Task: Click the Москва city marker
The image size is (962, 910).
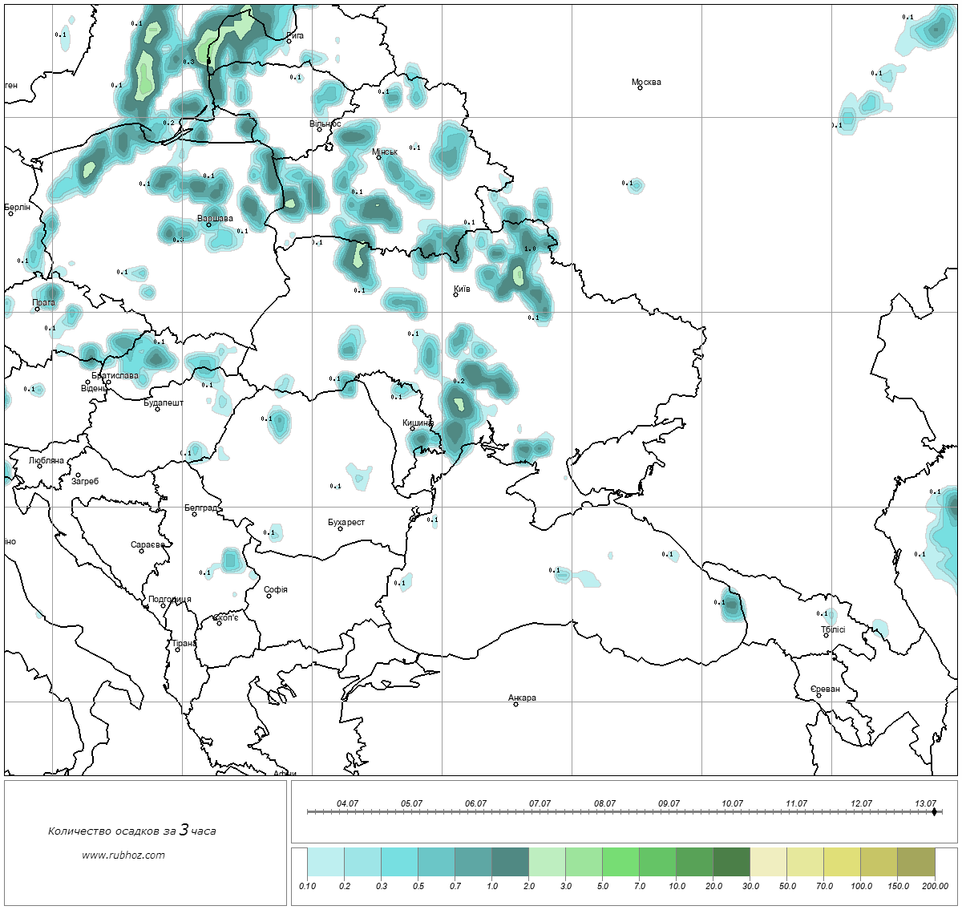Action: pyautogui.click(x=640, y=88)
